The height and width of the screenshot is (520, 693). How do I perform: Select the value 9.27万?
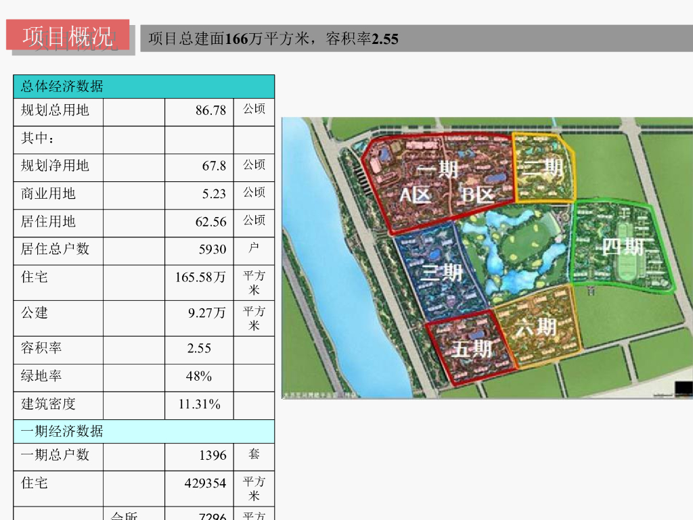[207, 313]
